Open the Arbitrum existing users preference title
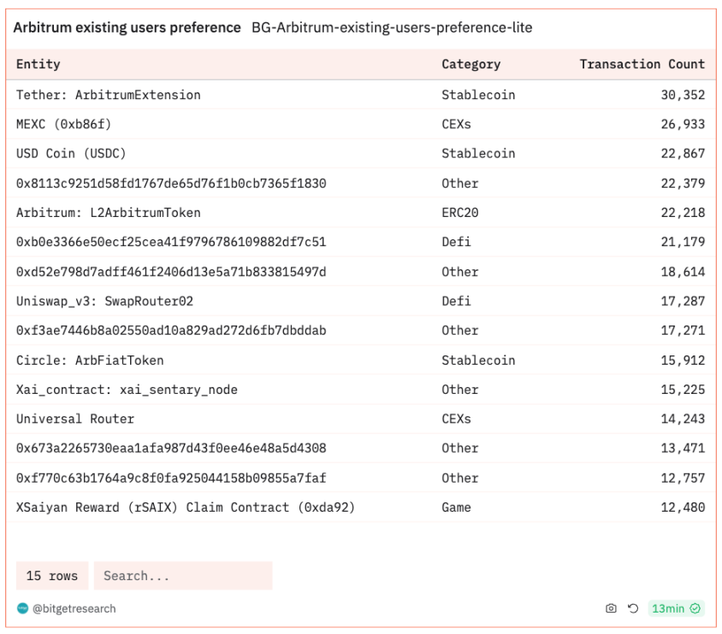The width and height of the screenshot is (722, 634). pyautogui.click(x=127, y=27)
